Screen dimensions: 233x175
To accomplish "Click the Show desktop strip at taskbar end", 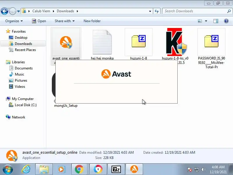I will [231, 169].
